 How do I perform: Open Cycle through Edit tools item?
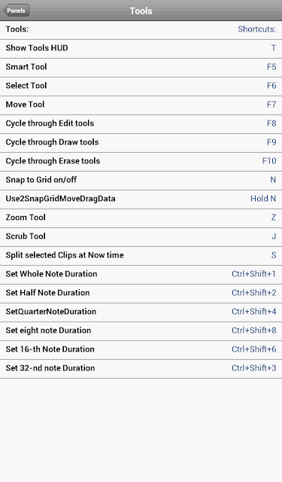pos(141,124)
